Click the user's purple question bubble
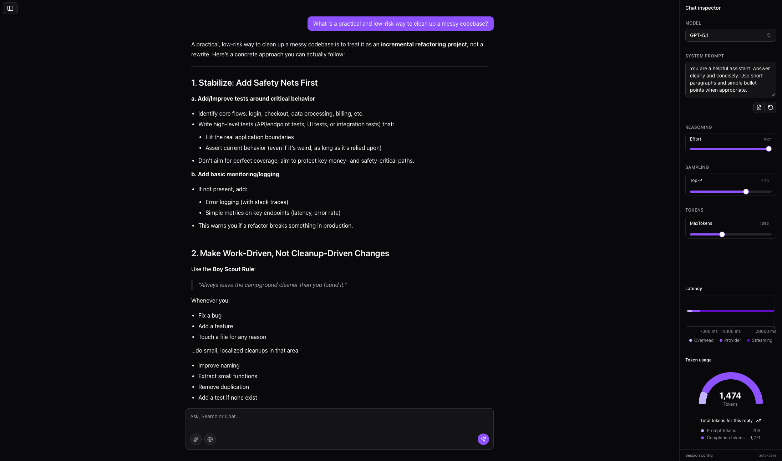 (400, 24)
